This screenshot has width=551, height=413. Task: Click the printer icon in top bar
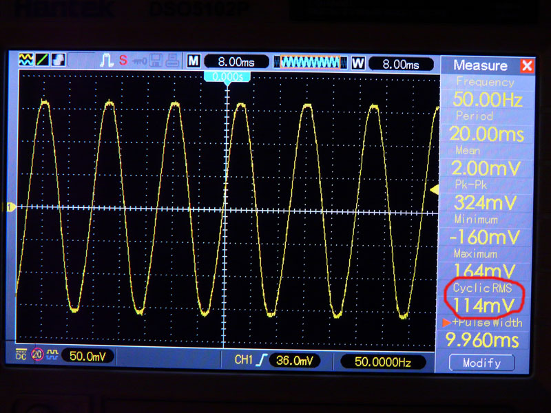pyautogui.click(x=172, y=61)
